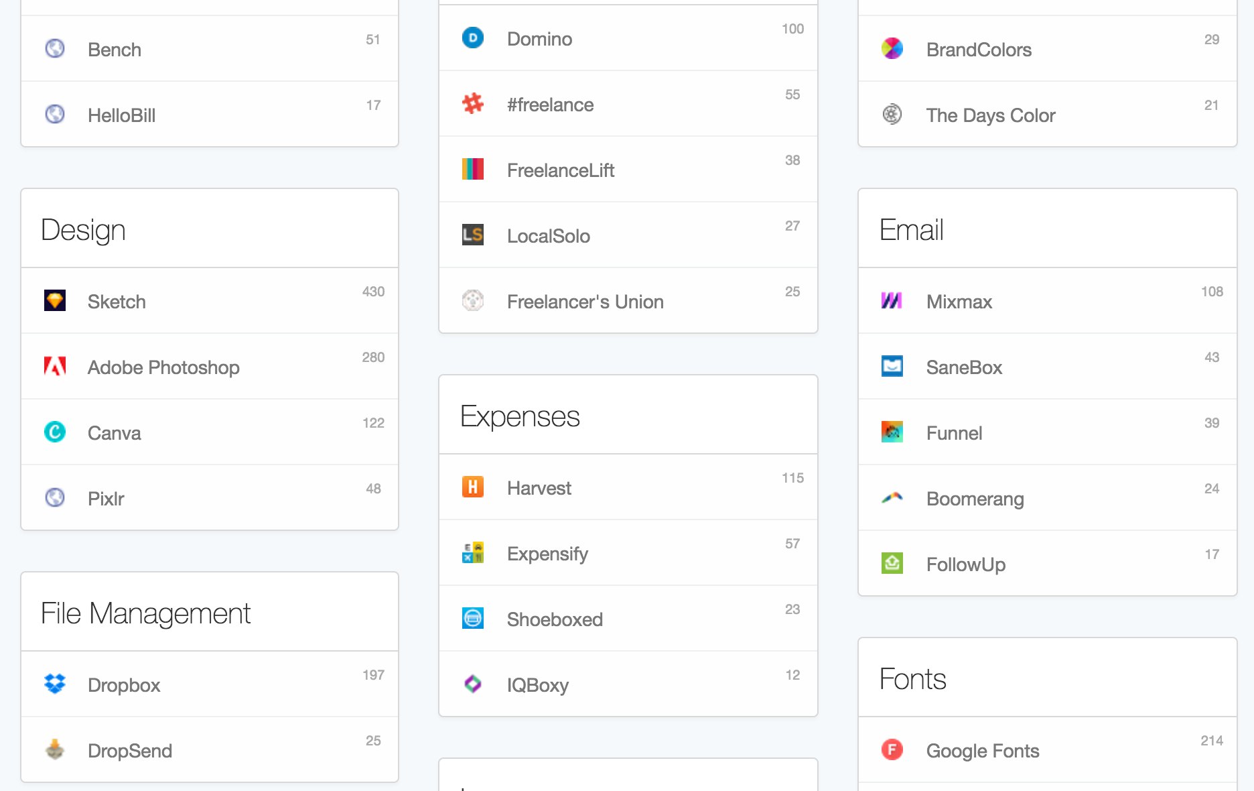This screenshot has height=791, width=1254.
Task: Open the Bench link
Action: pos(115,50)
